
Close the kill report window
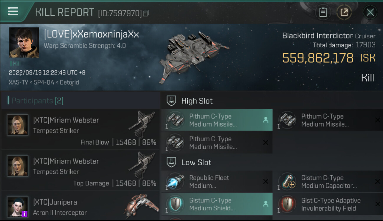370,12
